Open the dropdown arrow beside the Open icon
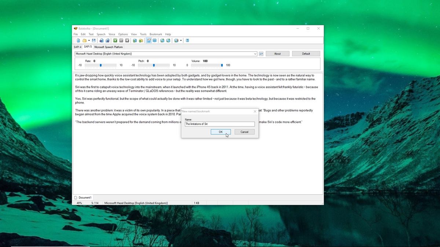Screen dimensions: 440x247 (89, 40)
